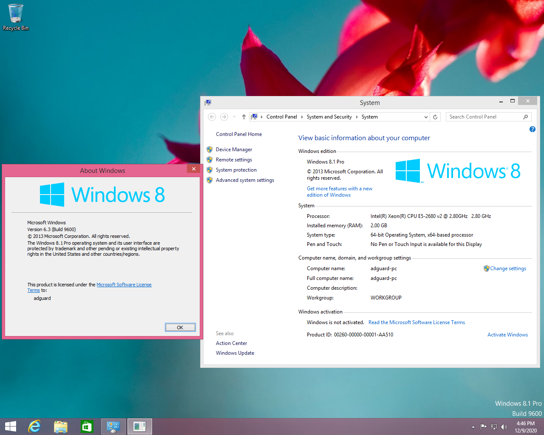Click the WORKGROUP value

pos(386,298)
